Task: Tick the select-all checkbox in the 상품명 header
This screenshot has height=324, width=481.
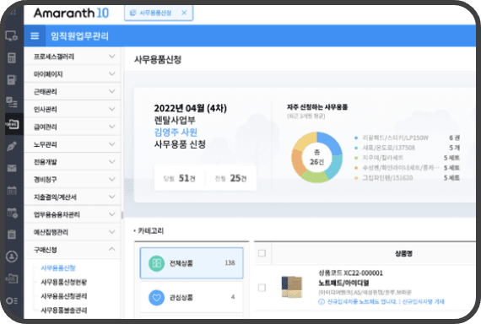Action: [262, 253]
